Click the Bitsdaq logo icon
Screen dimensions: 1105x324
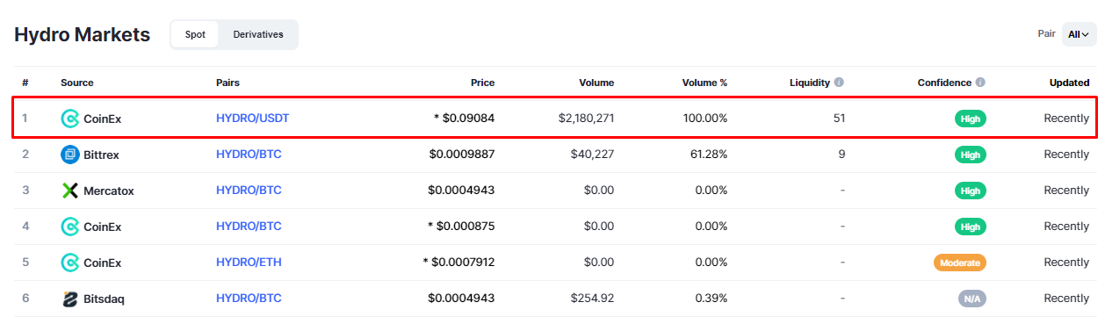[69, 299]
